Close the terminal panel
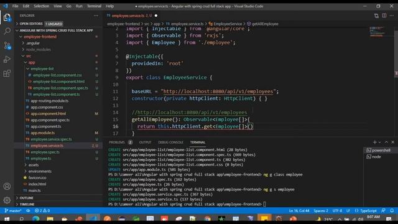Screen dimensions: 398x224 [392, 142]
